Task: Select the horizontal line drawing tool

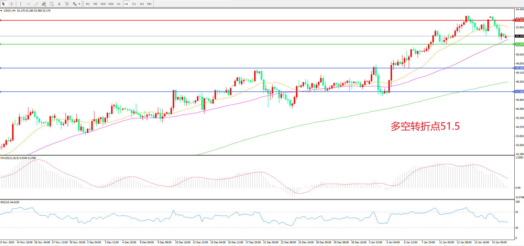Action: pyautogui.click(x=29, y=4)
